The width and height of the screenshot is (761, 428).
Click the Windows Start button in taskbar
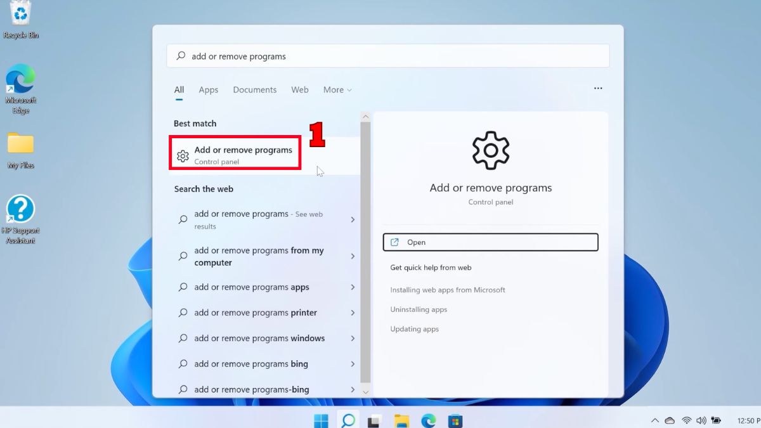tap(321, 420)
